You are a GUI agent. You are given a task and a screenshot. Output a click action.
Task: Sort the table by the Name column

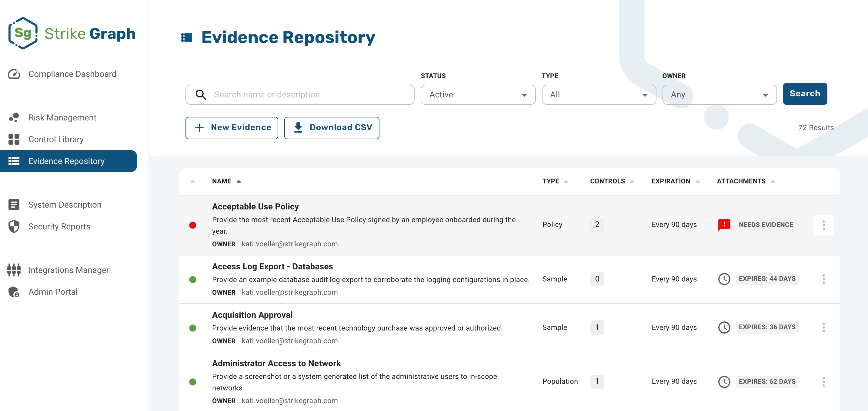(226, 181)
